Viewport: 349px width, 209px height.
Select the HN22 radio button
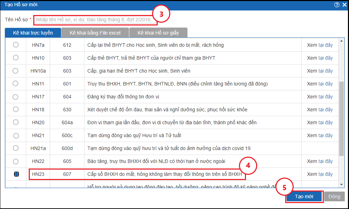tap(16, 161)
